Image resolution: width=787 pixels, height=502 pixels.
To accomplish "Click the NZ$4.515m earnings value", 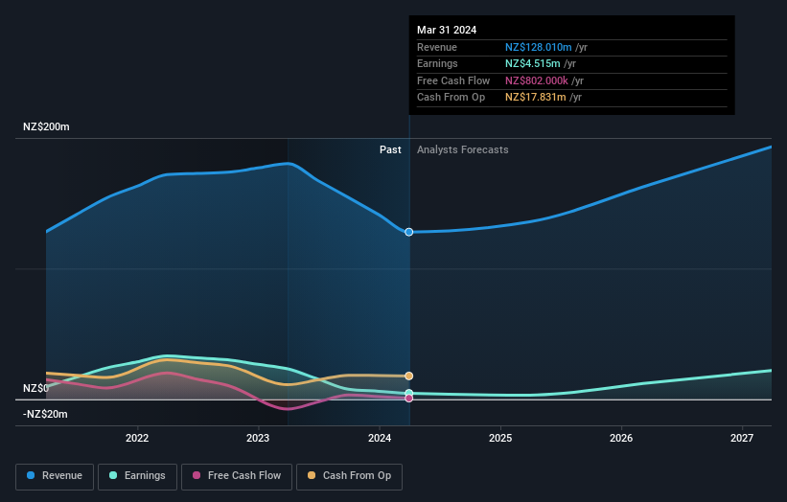I will click(533, 63).
